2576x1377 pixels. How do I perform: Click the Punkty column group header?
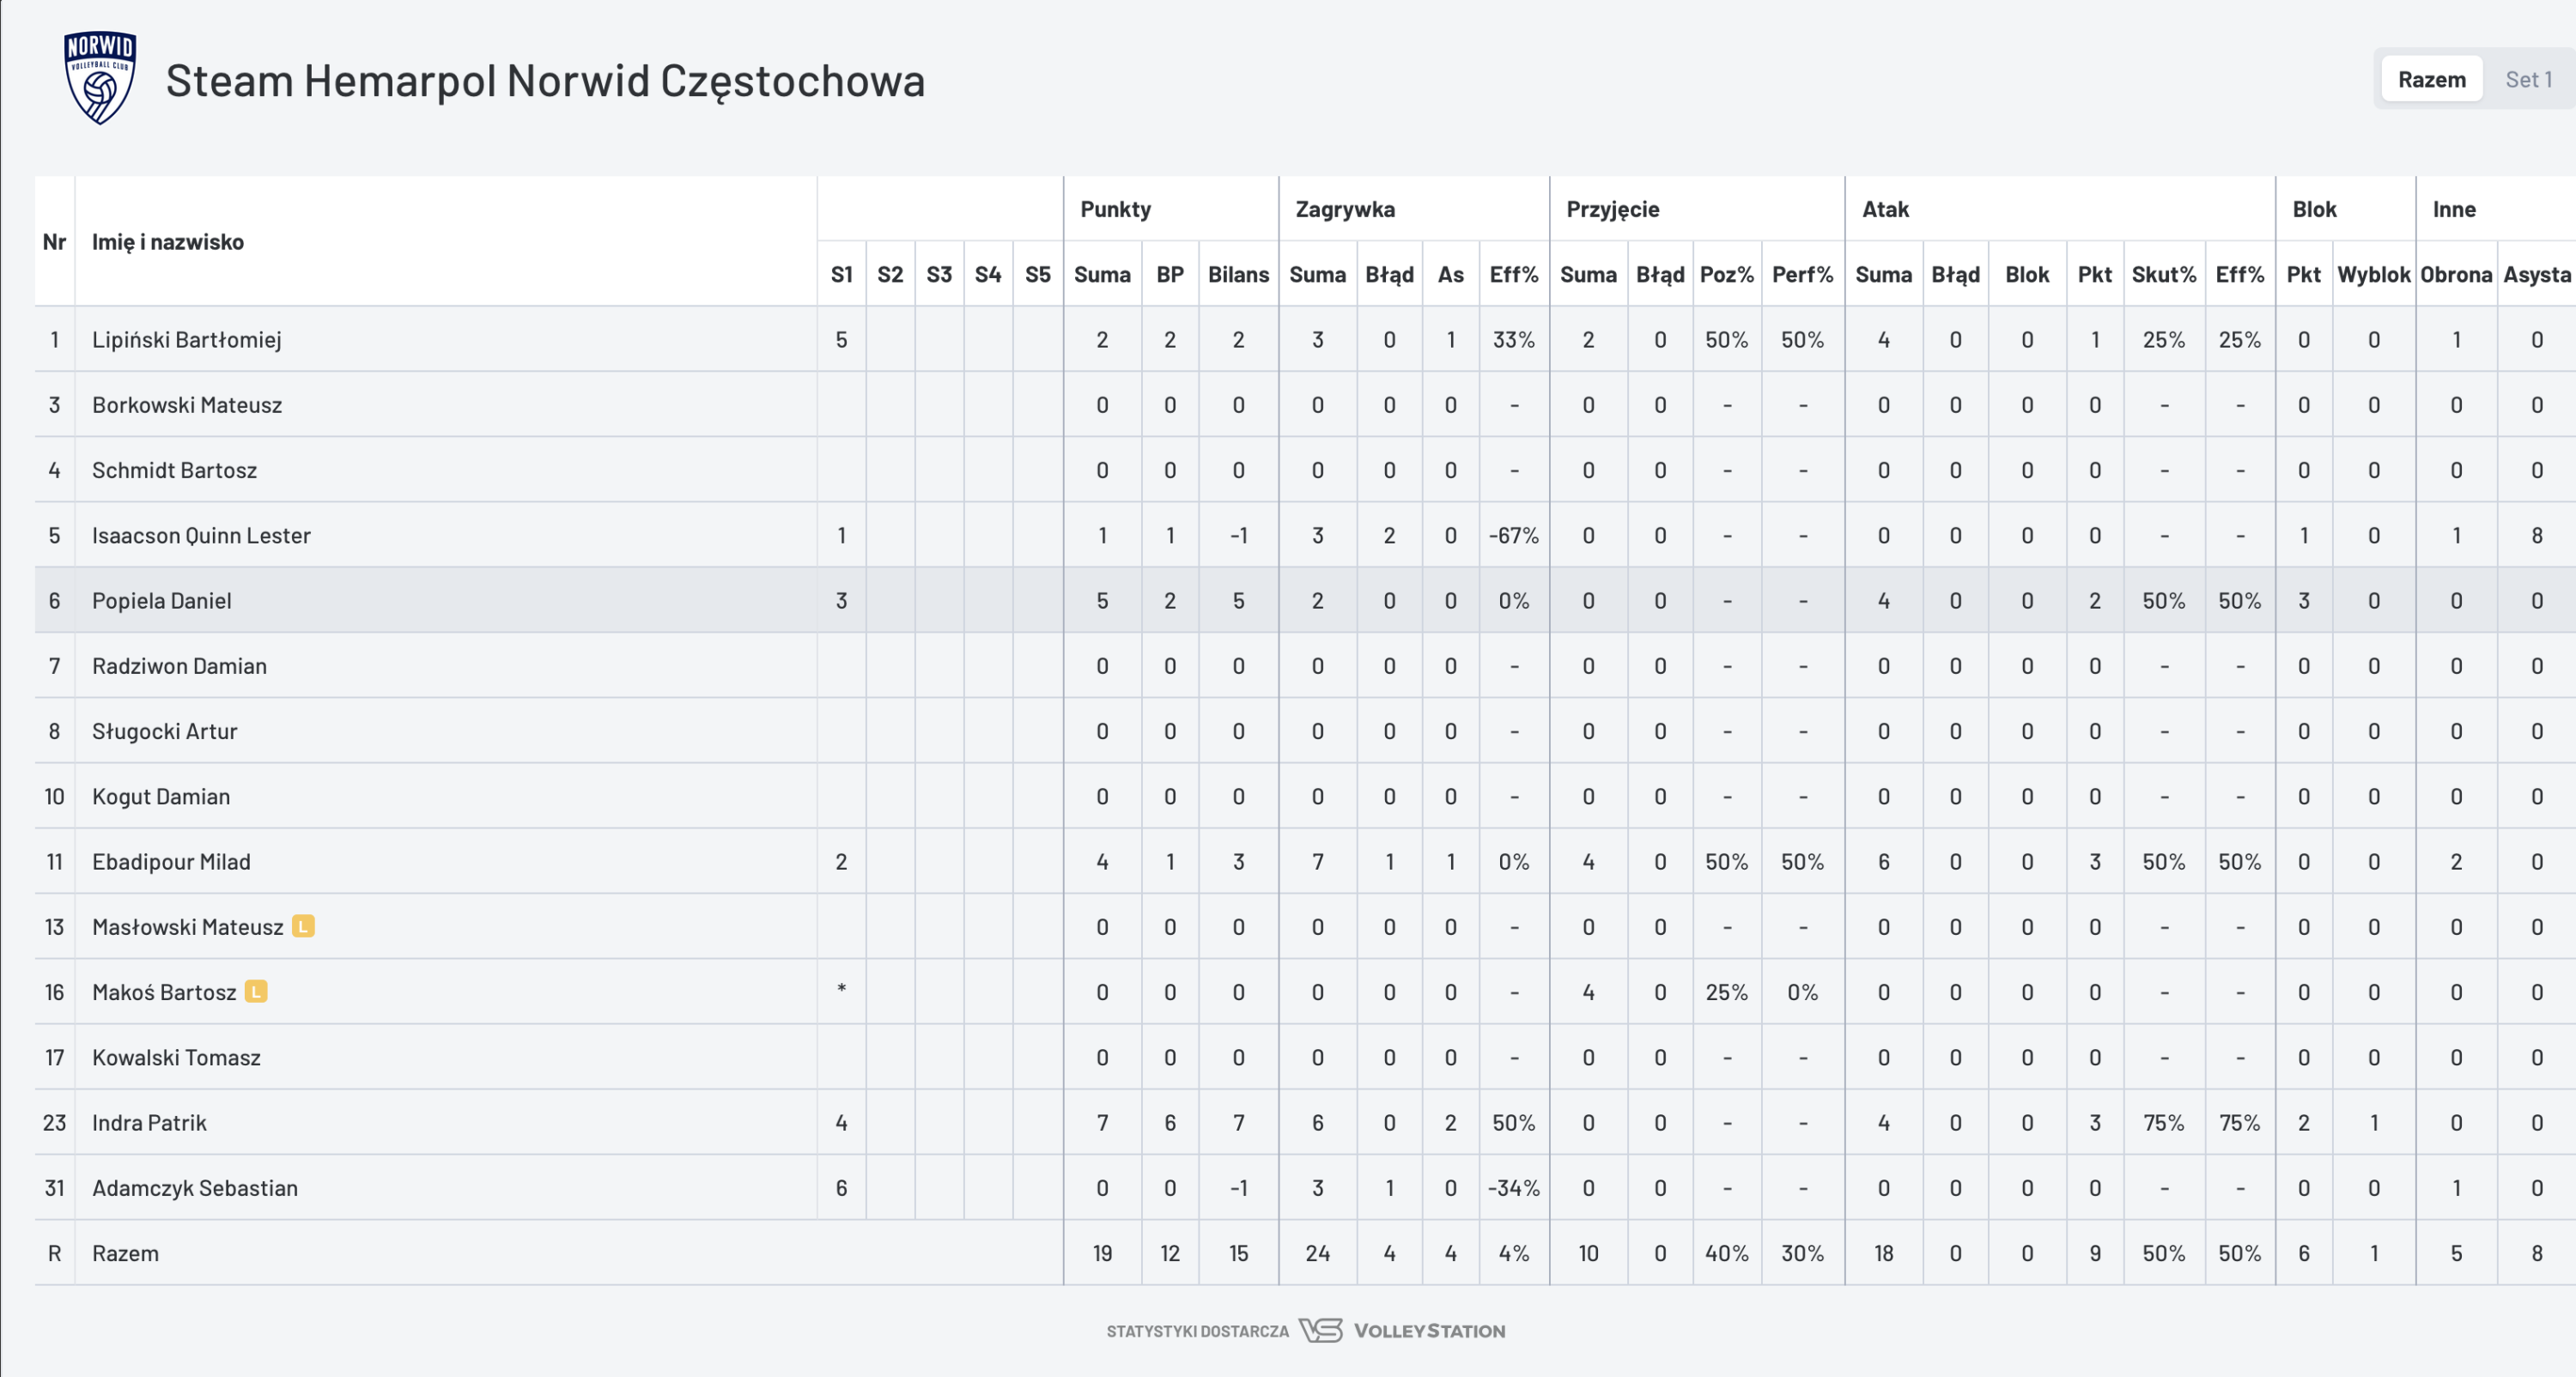pyautogui.click(x=1115, y=209)
